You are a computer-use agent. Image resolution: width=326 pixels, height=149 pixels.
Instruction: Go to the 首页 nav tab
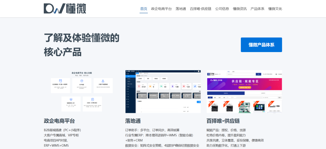(x=144, y=9)
